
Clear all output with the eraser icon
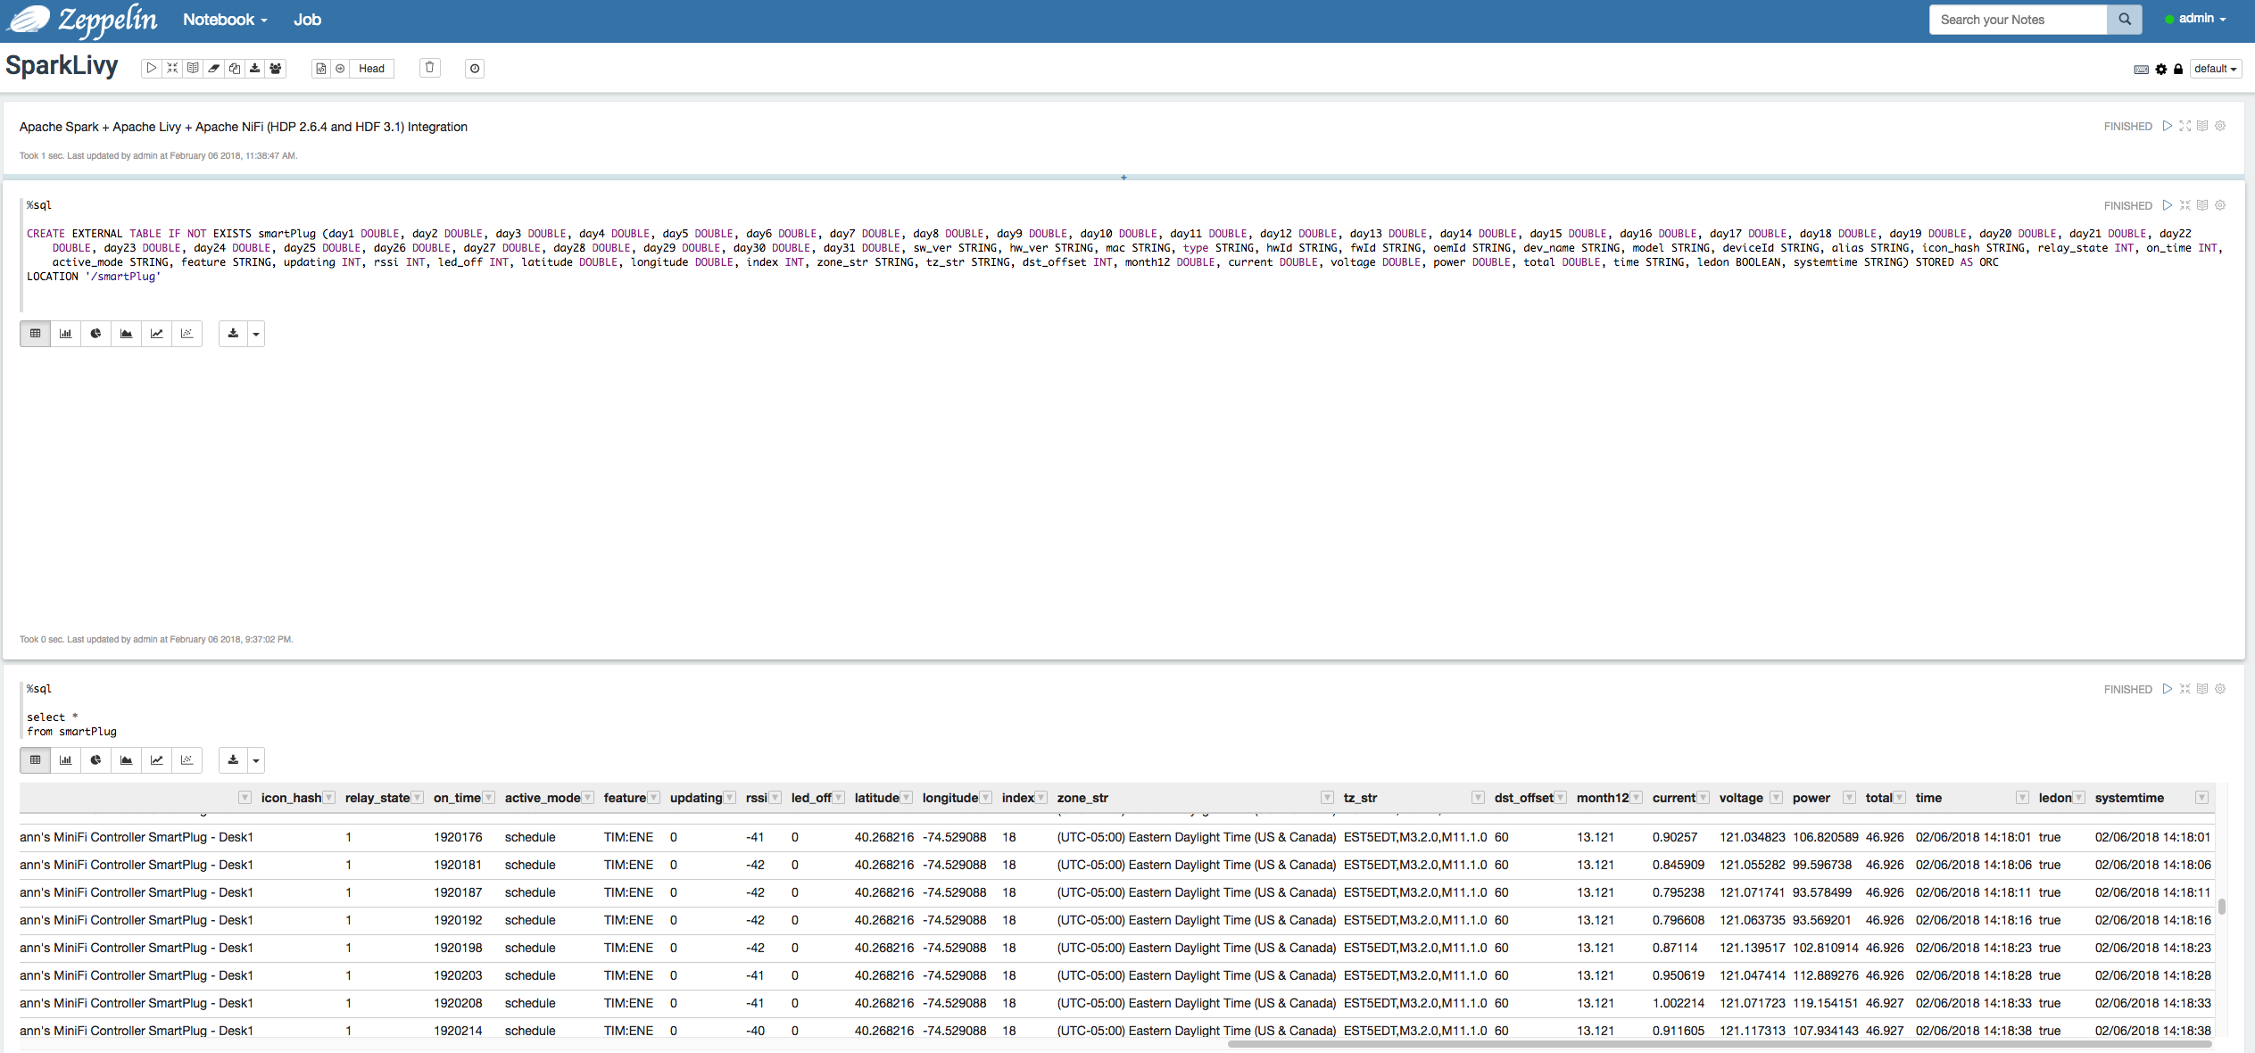click(214, 69)
